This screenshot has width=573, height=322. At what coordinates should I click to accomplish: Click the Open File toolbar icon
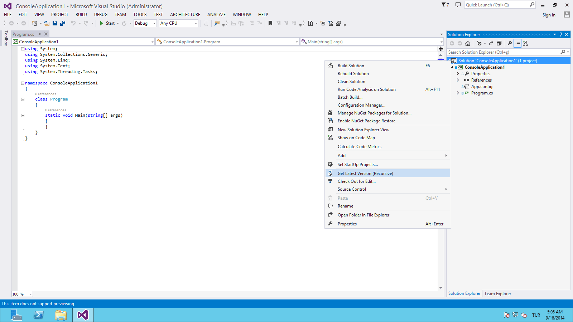coord(47,23)
